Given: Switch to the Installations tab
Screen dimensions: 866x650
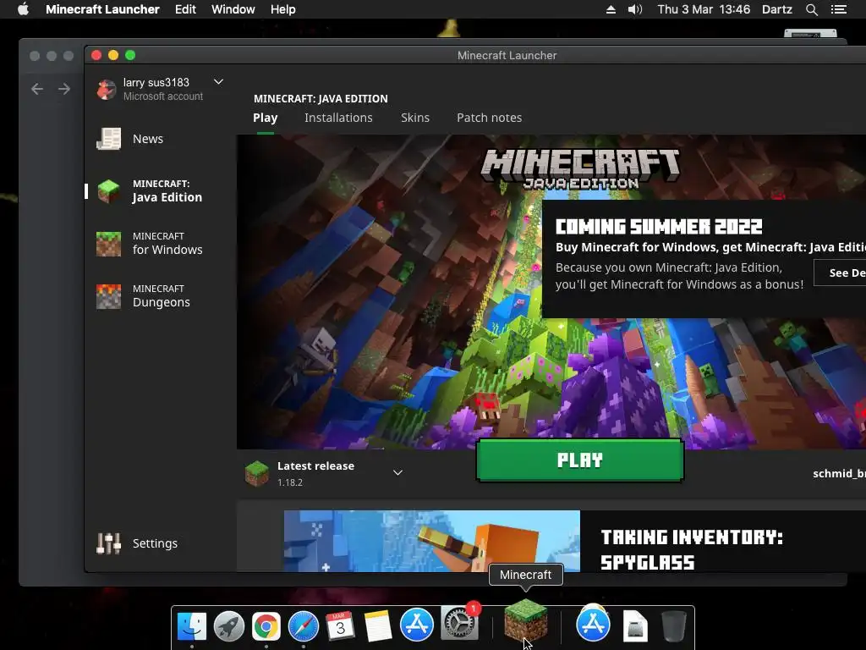Looking at the screenshot, I should (x=338, y=118).
